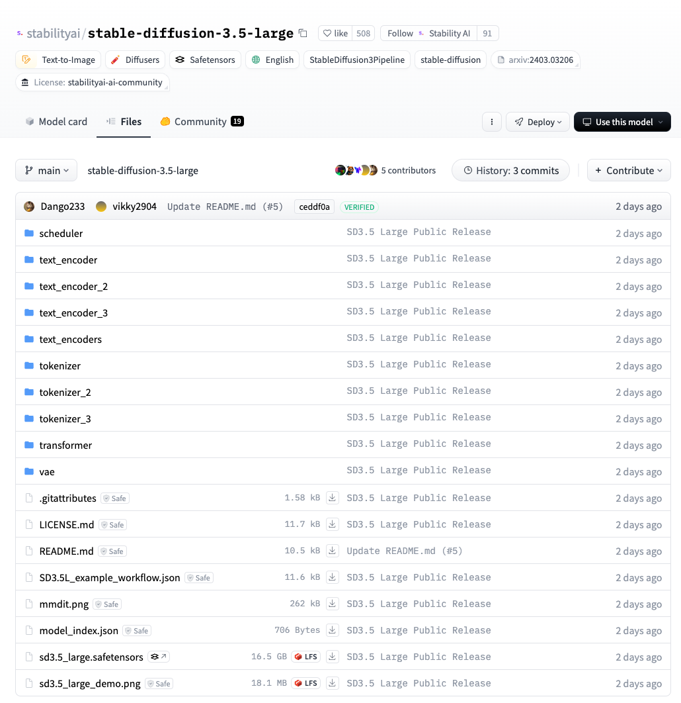Open the SD3.5L_example_workflow.json file

(110, 577)
